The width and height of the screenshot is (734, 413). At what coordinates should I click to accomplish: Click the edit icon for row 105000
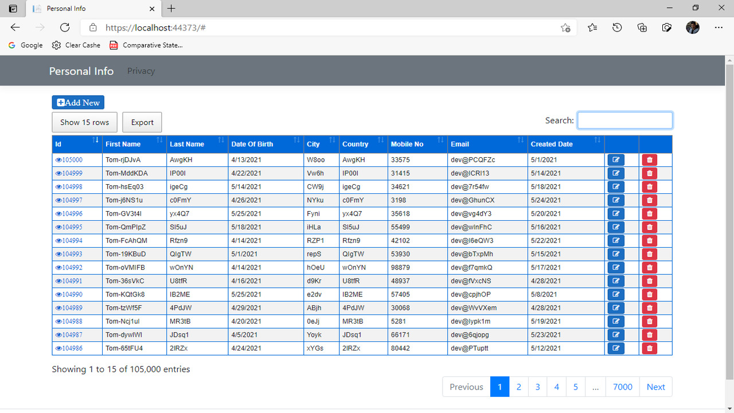[x=616, y=159]
